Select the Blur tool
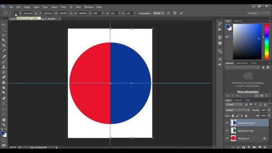 [x=4, y=88]
